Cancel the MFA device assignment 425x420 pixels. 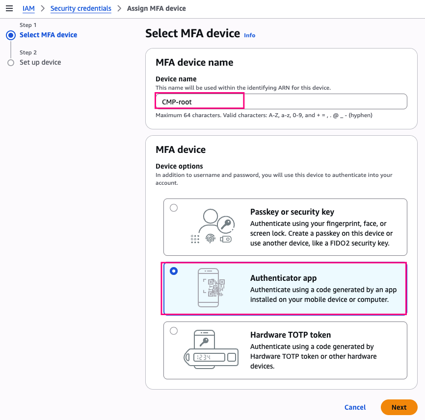(x=355, y=407)
